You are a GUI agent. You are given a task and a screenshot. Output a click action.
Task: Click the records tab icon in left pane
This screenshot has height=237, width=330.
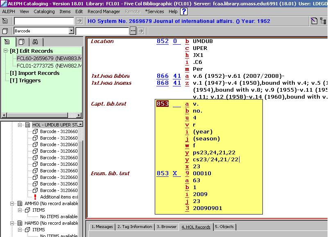[22, 41]
